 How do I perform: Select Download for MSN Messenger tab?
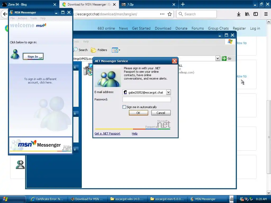pyautogui.click(x=89, y=4)
